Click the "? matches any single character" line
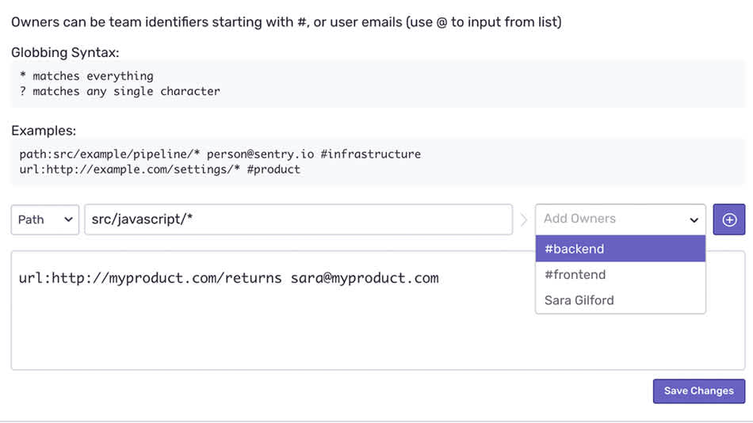The width and height of the screenshot is (753, 423). point(120,91)
